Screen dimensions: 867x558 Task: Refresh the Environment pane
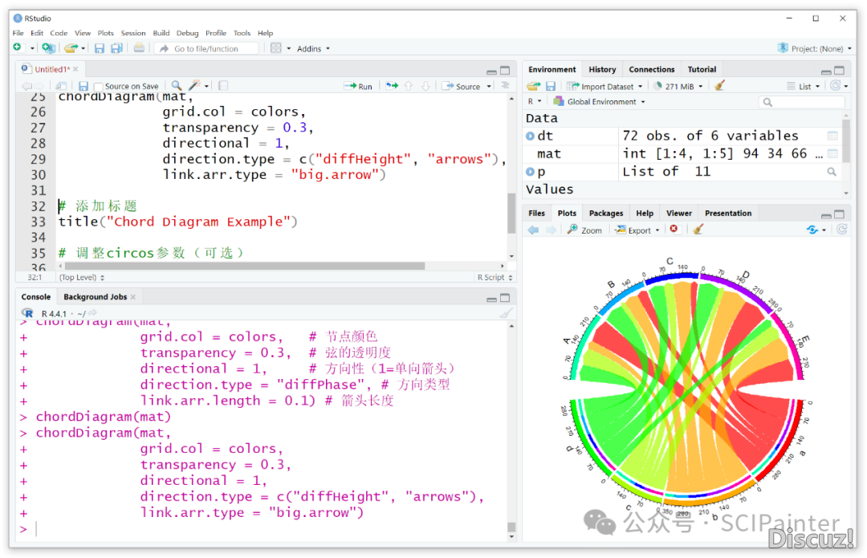click(x=836, y=86)
